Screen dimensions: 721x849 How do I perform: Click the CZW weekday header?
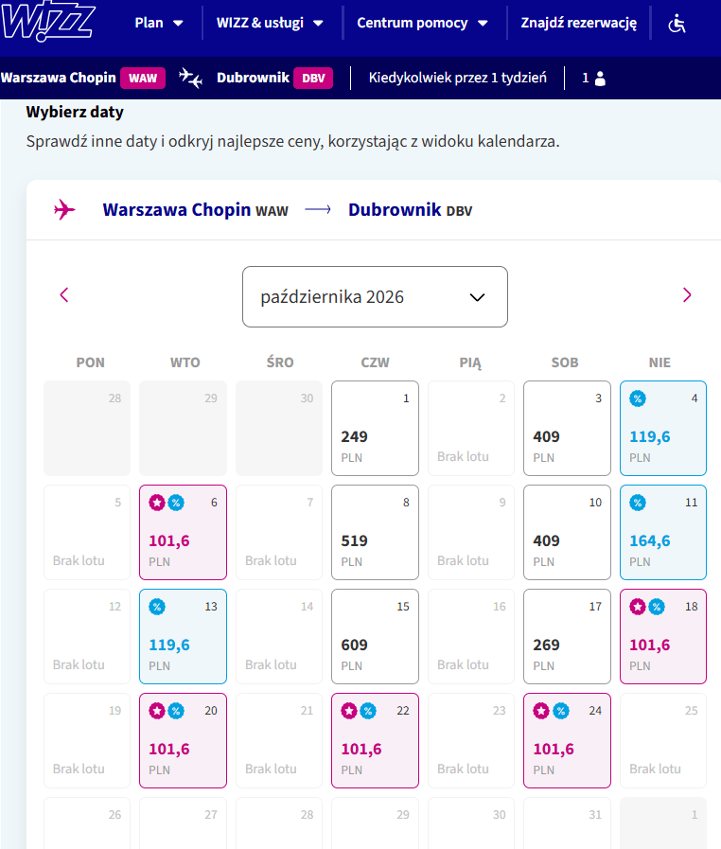point(375,363)
